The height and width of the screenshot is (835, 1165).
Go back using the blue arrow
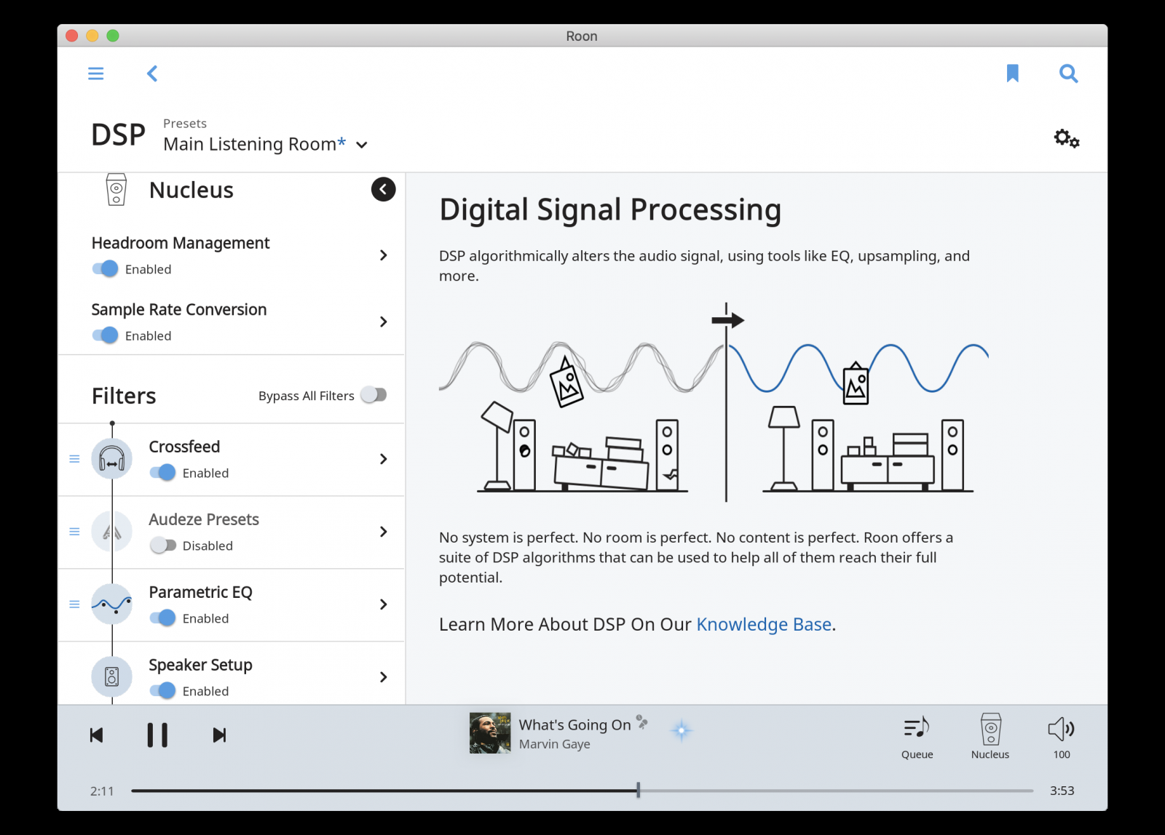point(152,73)
